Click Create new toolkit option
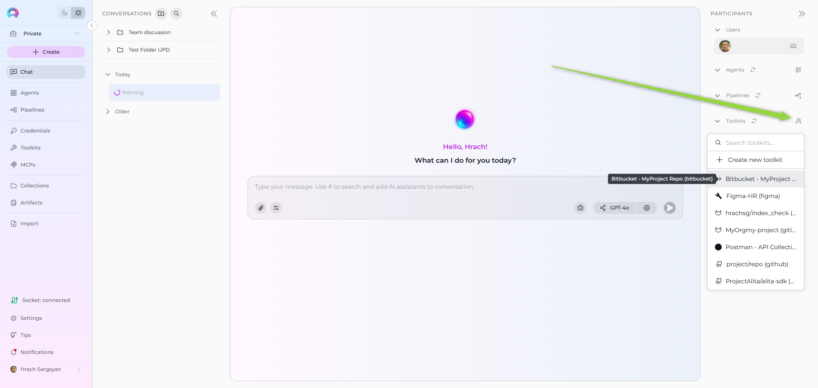Screen dimensions: 818x388 [755, 160]
